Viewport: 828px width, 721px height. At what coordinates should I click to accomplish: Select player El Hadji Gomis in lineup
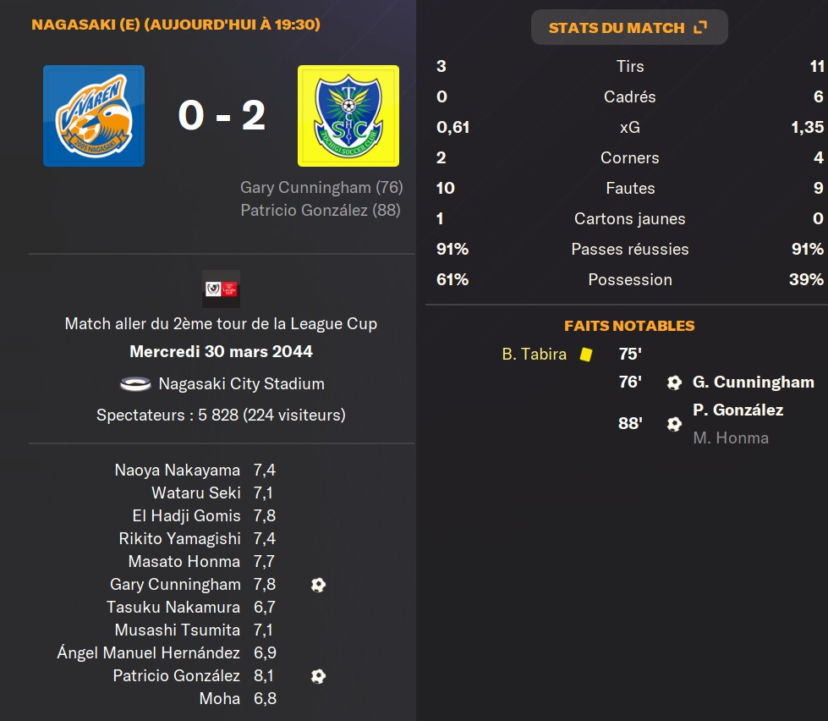pos(186,516)
